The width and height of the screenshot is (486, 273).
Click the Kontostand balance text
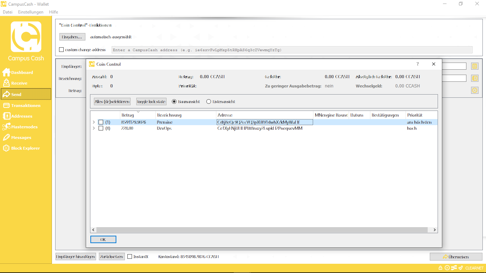pos(189,257)
